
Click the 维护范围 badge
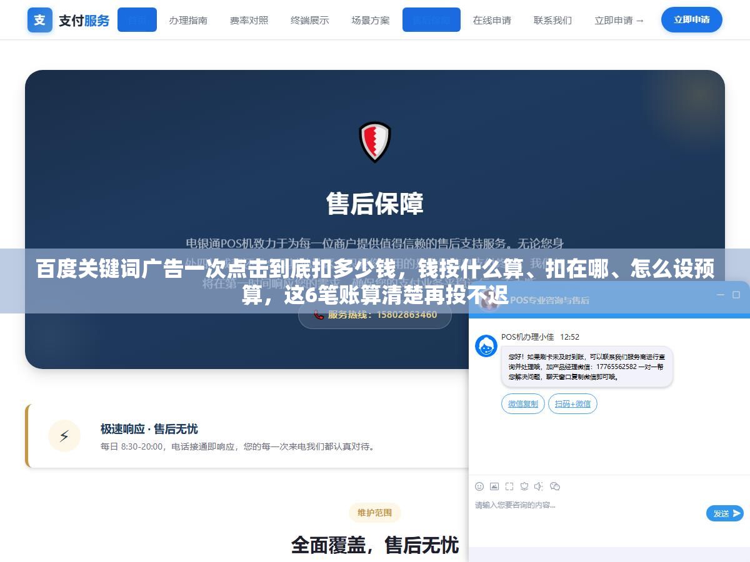tap(375, 513)
